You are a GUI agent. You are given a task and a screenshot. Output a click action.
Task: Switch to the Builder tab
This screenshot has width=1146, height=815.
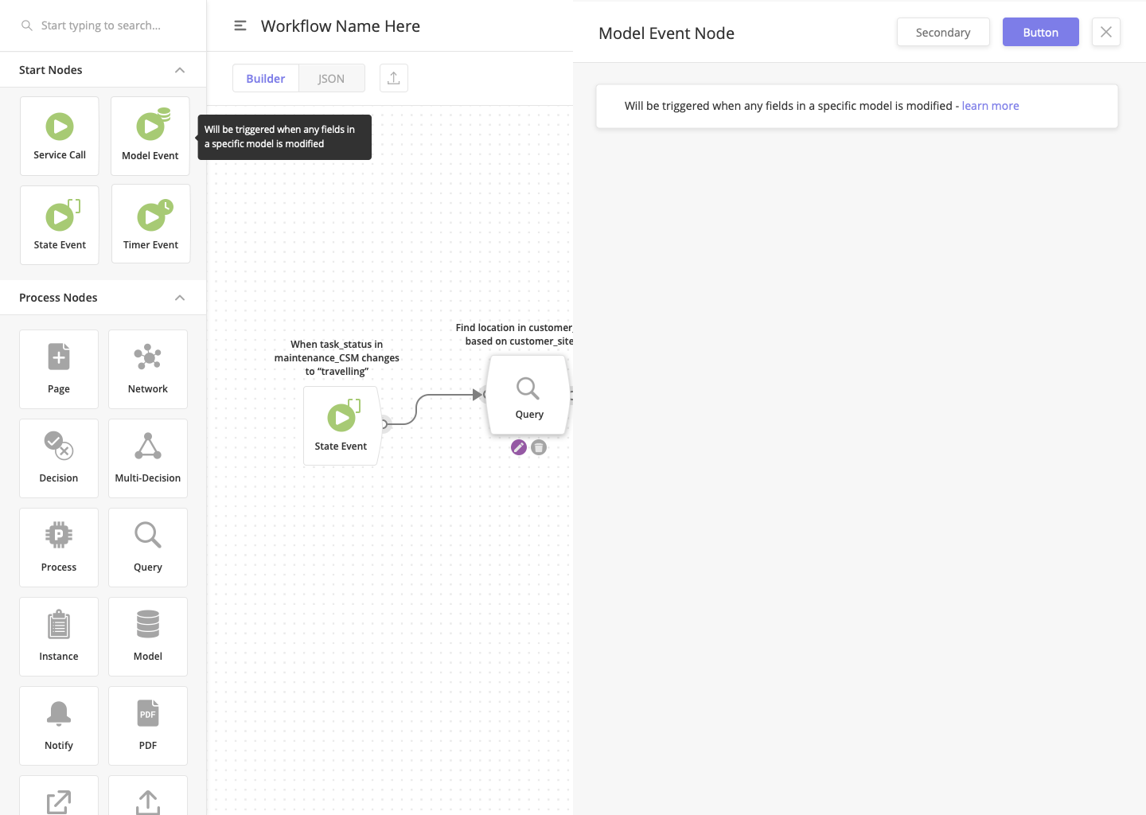[x=266, y=78]
